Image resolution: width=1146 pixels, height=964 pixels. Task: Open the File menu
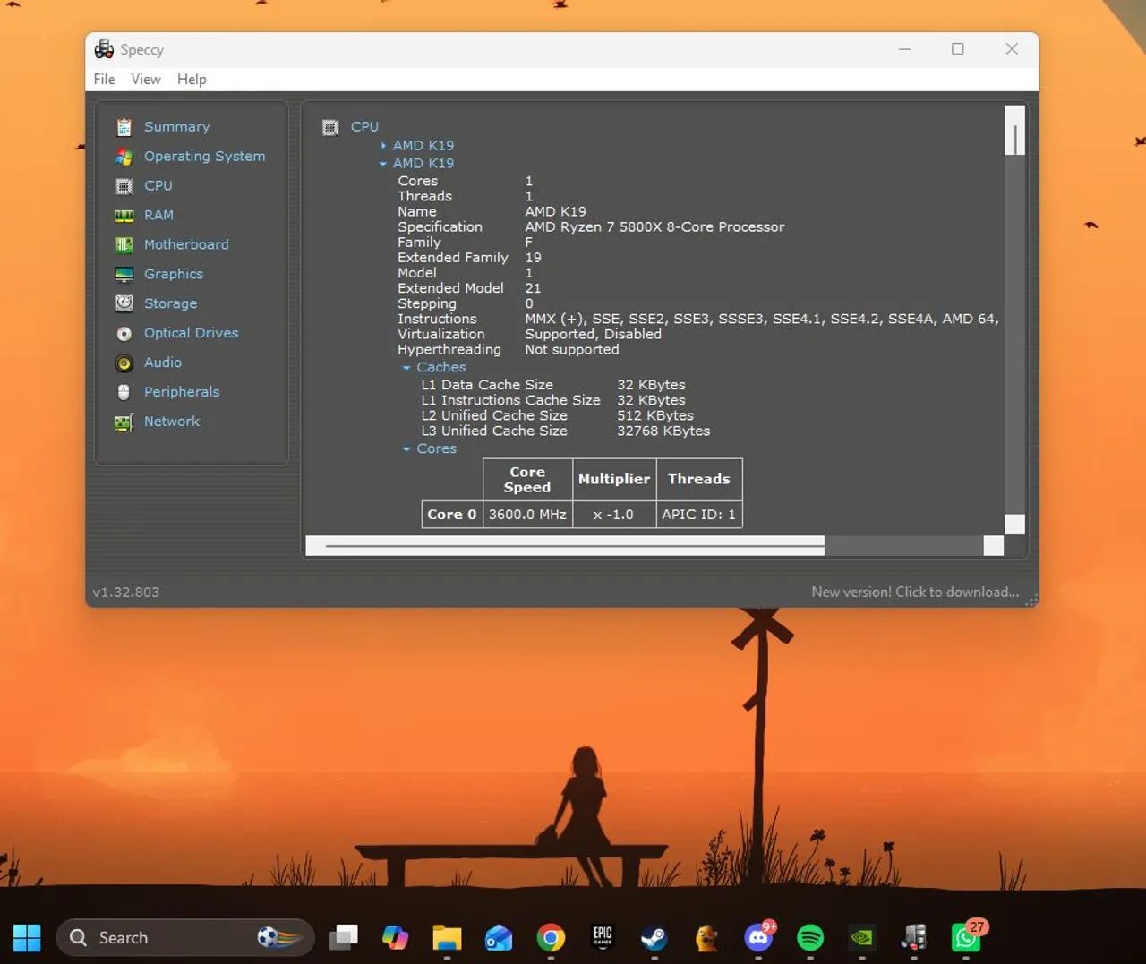(x=105, y=79)
